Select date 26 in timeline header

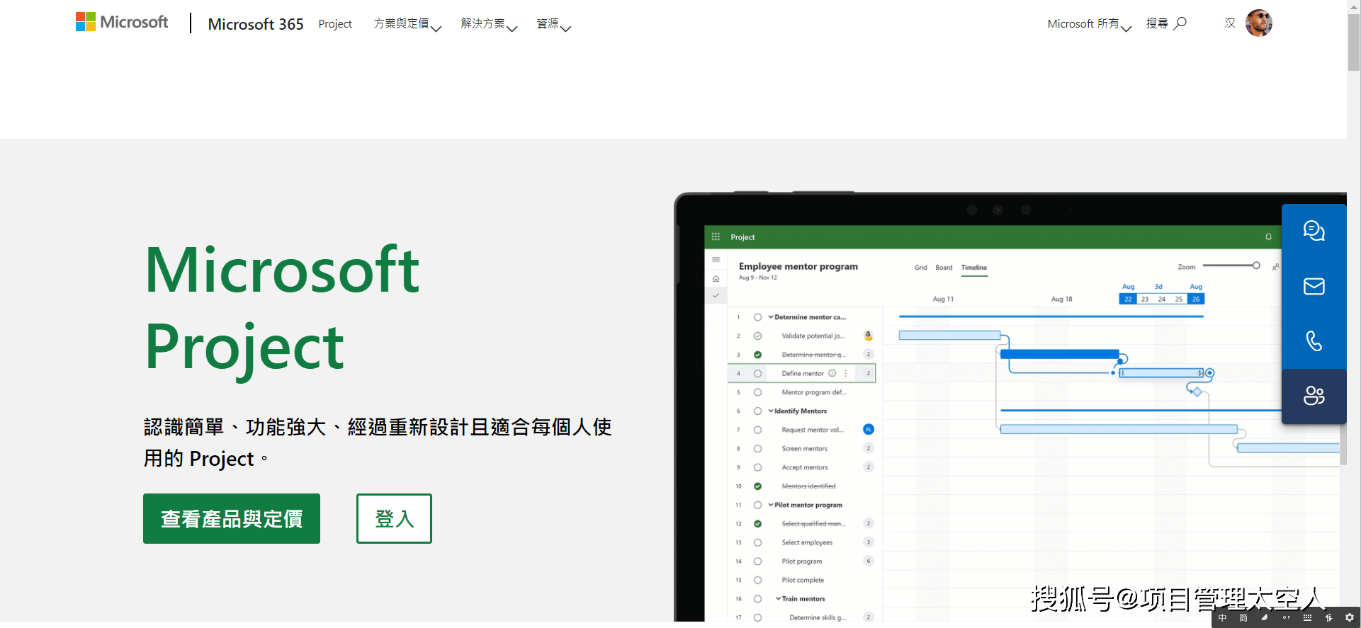[x=1196, y=299]
